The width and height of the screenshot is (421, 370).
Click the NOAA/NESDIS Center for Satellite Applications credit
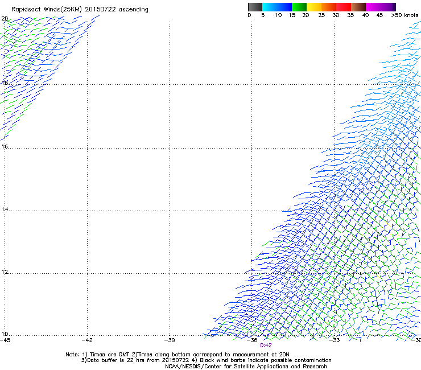[x=246, y=367]
